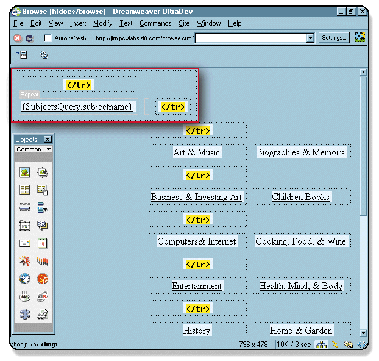This screenshot has height=361, width=379.
Task: Select the <body> tag in tag selector
Action: click(x=20, y=345)
